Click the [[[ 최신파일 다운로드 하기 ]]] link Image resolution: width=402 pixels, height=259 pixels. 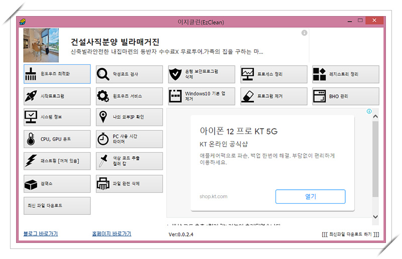coord(350,234)
